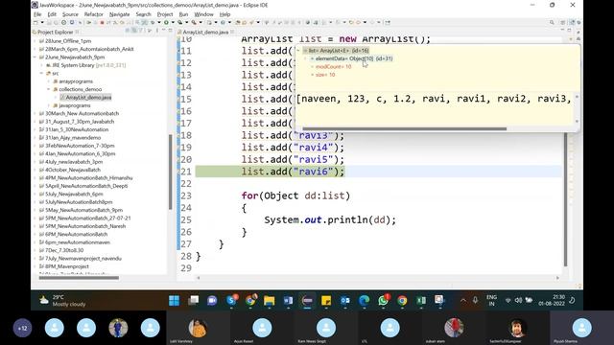Select the 28June_Offline_1pm project
Viewport: 614px width, 345px height.
coord(68,41)
